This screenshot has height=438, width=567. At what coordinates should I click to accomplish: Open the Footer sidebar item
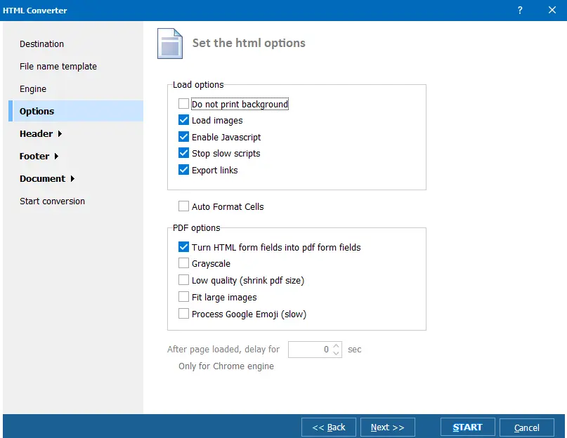(x=34, y=156)
